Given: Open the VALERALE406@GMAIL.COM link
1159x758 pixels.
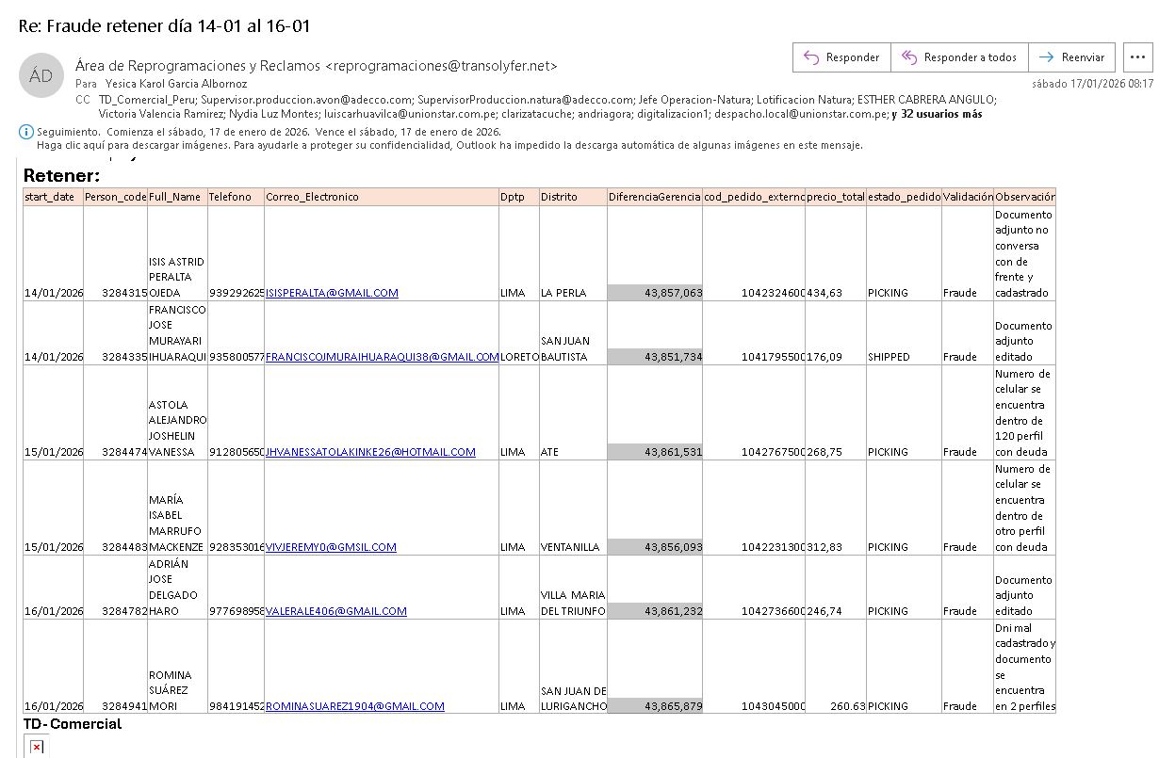Looking at the screenshot, I should point(336,611).
